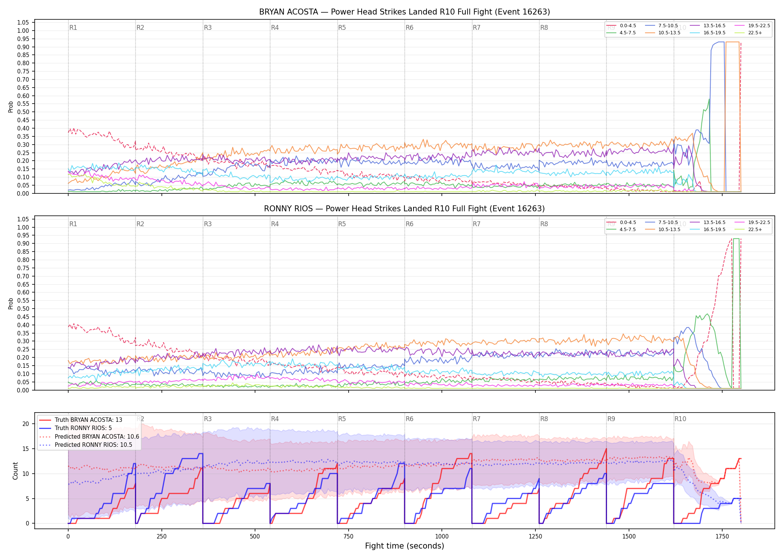Click the RONNY RIOS chart title
Image resolution: width=783 pixels, height=559 pixels.
[405, 209]
